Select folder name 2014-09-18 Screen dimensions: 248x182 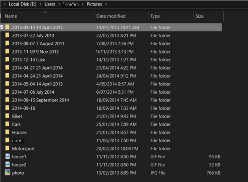tap(23, 108)
